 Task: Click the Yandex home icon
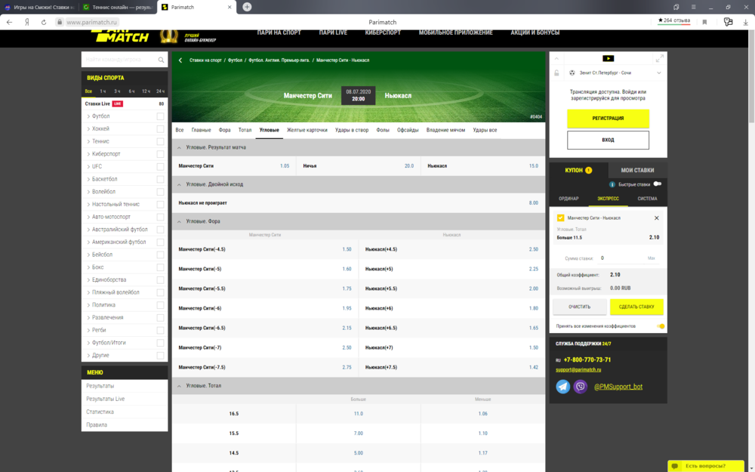27,22
